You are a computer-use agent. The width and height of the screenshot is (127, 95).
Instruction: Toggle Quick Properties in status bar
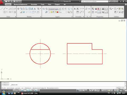click(x=39, y=90)
